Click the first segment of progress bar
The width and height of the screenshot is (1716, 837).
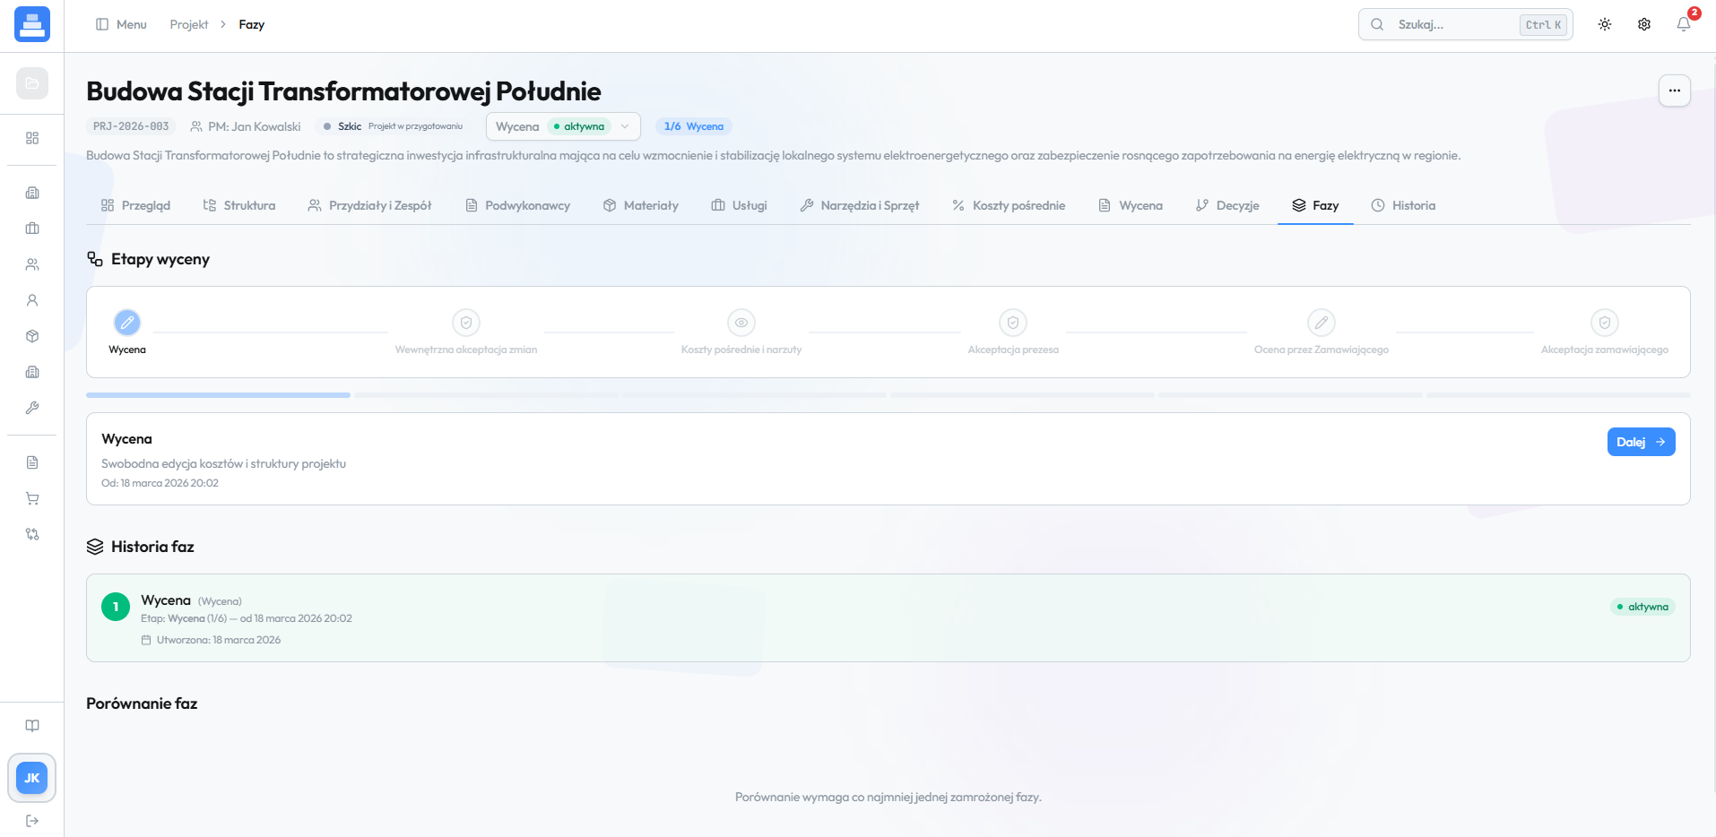218,395
